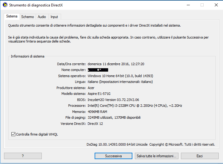Click the Data/Ora corrente label

pos(71,64)
